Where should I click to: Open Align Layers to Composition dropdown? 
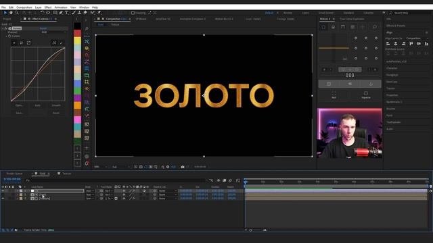(x=417, y=38)
